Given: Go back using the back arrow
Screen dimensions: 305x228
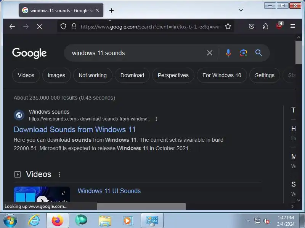Looking at the screenshot, I should (x=12, y=27).
